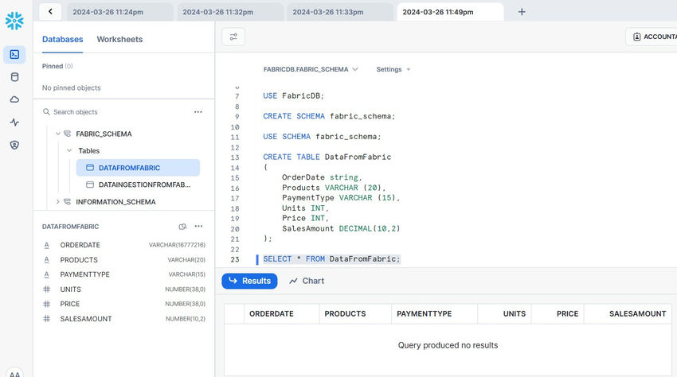
Task: Click the DATAFROMFABRIC table icon
Action: coord(90,167)
